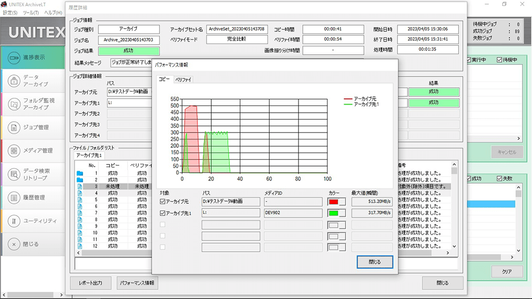The image size is (532, 299).
Task: Click the アーカイブ元 path field in performance dialog
Action: 231,202
